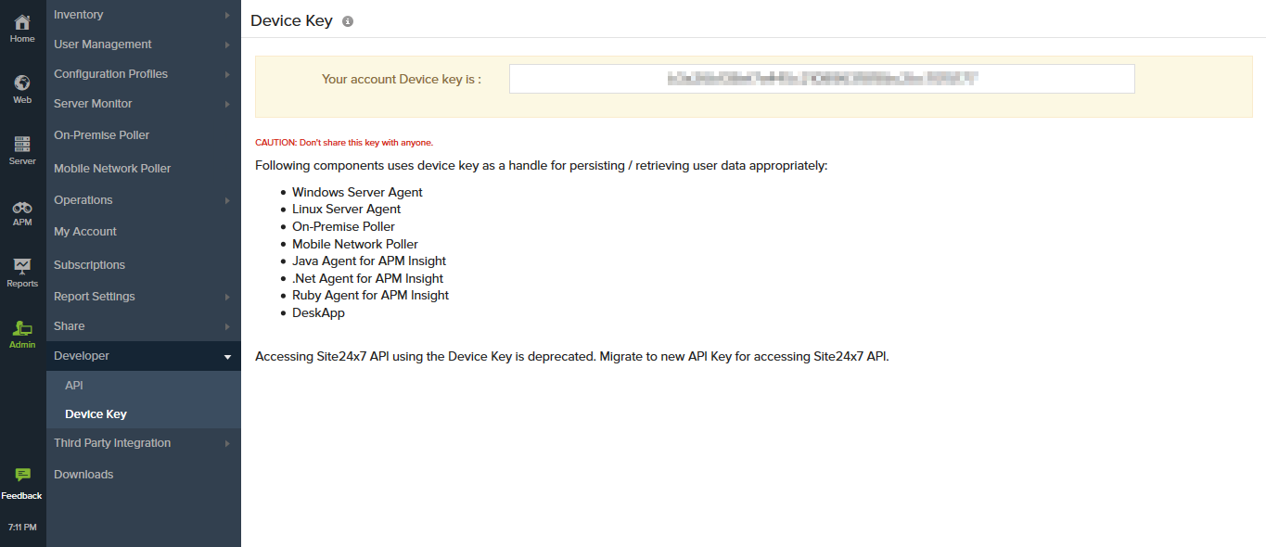Open the Web monitors globe icon

pyautogui.click(x=22, y=83)
